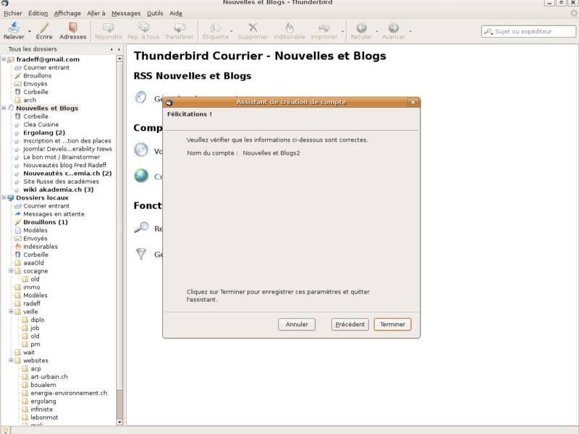Click the Étiquette tag icon
The image size is (579, 434).
(215, 27)
